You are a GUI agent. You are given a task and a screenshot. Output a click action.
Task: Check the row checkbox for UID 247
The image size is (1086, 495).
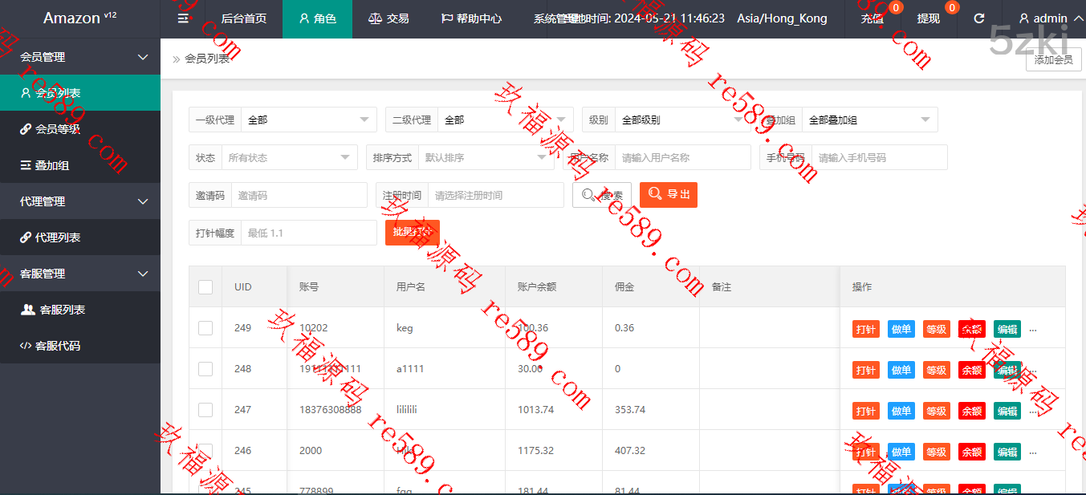(205, 410)
